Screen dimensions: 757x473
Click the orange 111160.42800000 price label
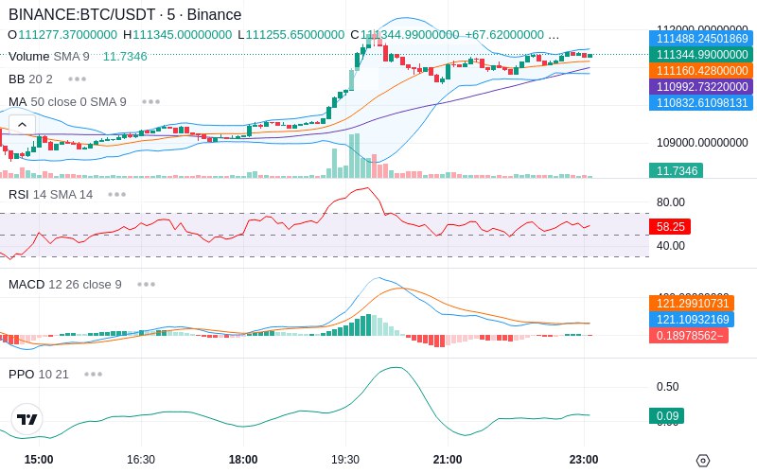(701, 71)
